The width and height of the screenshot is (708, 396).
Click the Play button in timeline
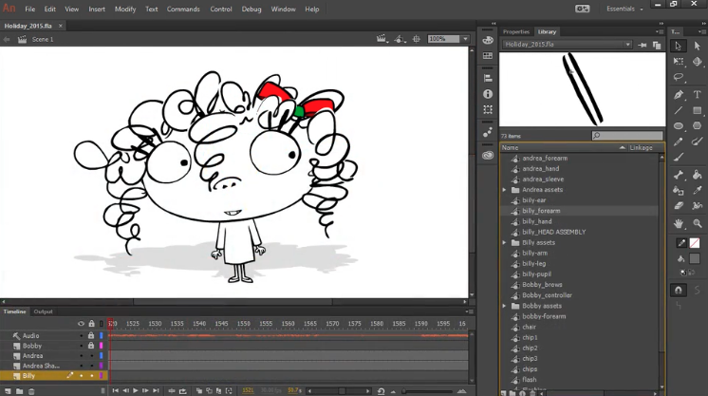click(x=136, y=390)
